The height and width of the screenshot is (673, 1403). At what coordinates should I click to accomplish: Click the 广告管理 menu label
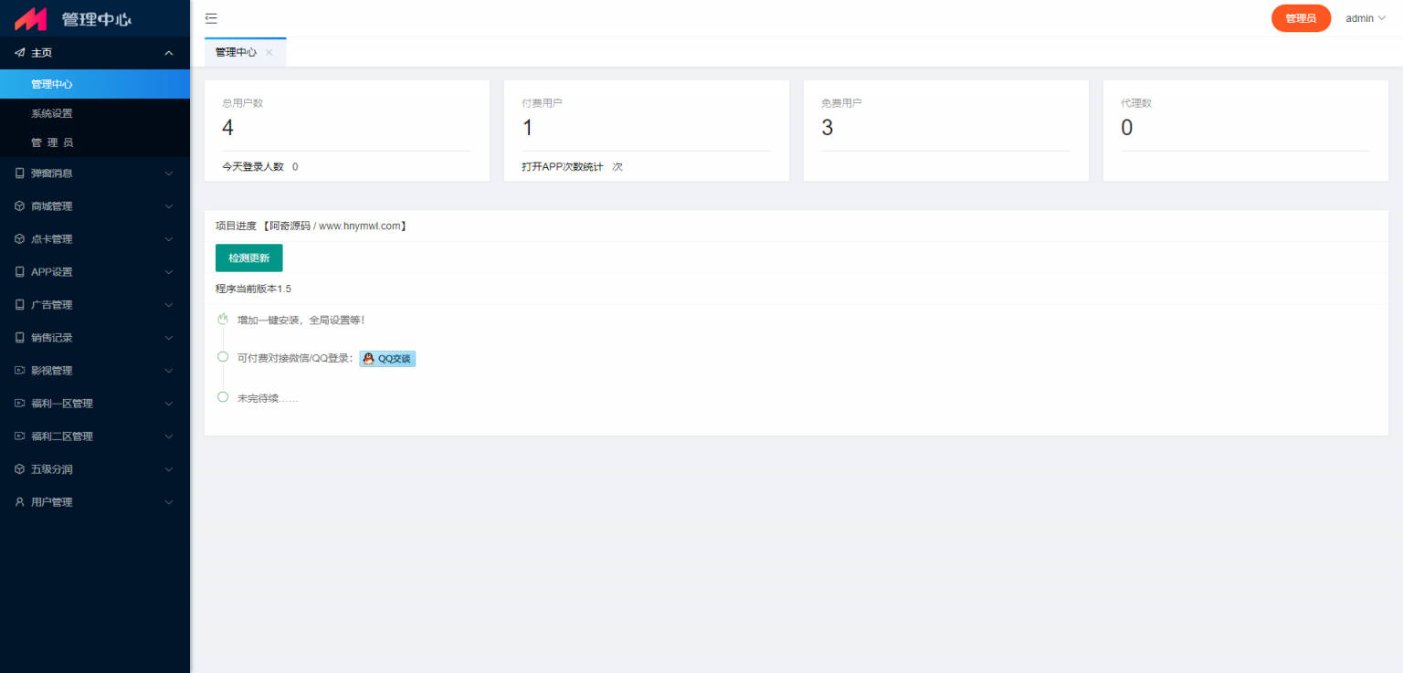52,305
